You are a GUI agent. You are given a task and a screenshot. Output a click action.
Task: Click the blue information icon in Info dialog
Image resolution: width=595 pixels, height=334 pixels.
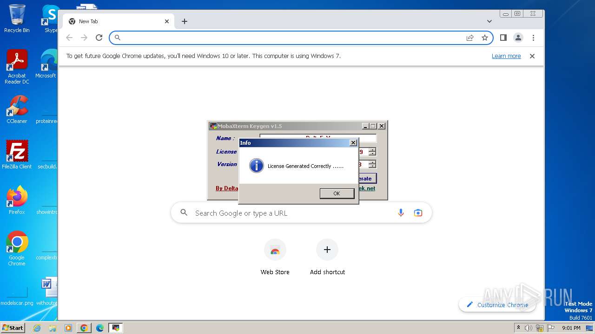pos(257,166)
